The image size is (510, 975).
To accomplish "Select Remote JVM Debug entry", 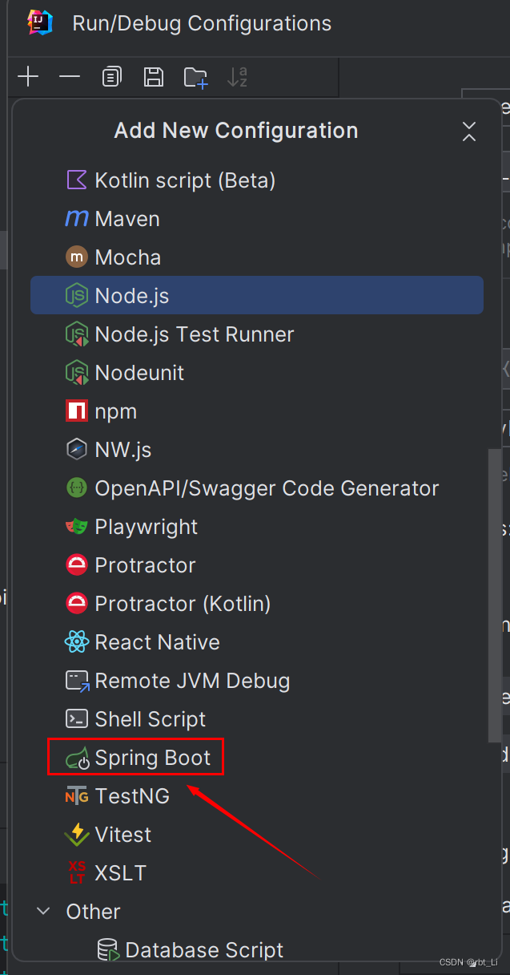I will pyautogui.click(x=192, y=681).
